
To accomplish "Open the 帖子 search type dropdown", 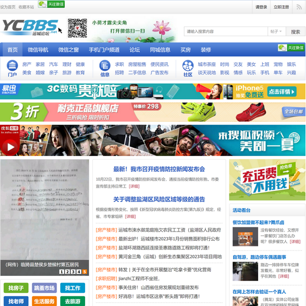I will pyautogui.click(x=276, y=32).
